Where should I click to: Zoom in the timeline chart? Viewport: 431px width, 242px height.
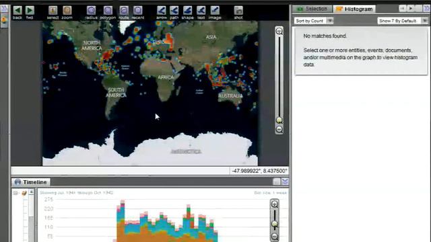pyautogui.click(x=275, y=204)
